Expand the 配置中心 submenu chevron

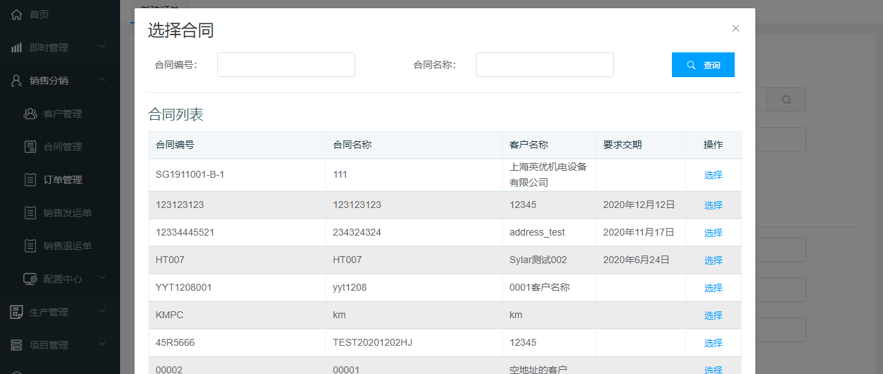click(x=102, y=278)
